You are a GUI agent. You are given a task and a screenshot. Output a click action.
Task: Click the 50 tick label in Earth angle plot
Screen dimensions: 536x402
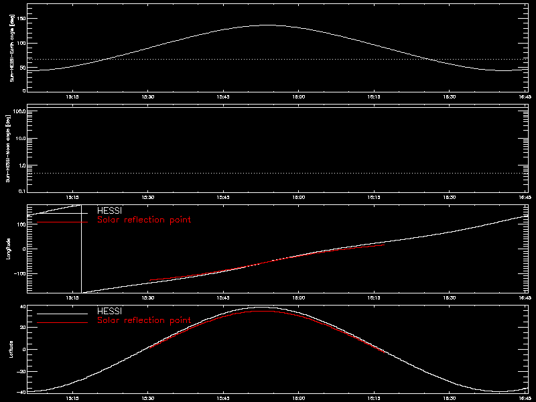(x=23, y=68)
